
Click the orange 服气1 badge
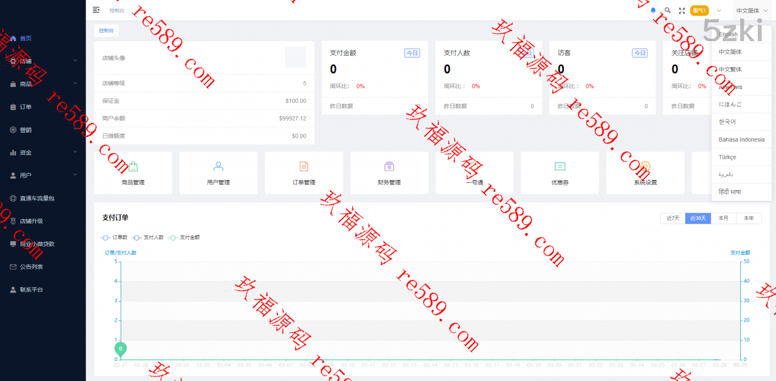tap(700, 10)
